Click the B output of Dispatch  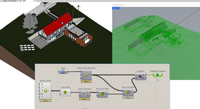pos(143,78)
